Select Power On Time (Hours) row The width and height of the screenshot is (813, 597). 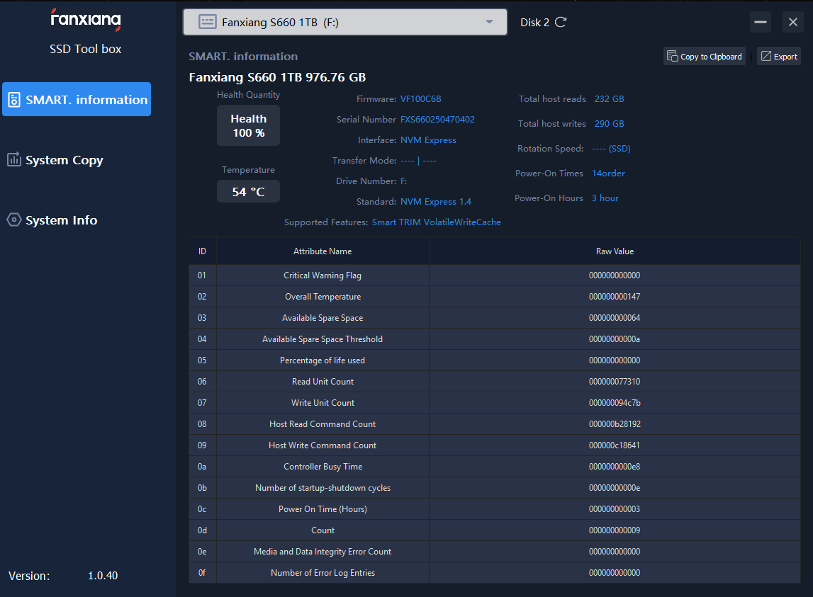pos(495,509)
